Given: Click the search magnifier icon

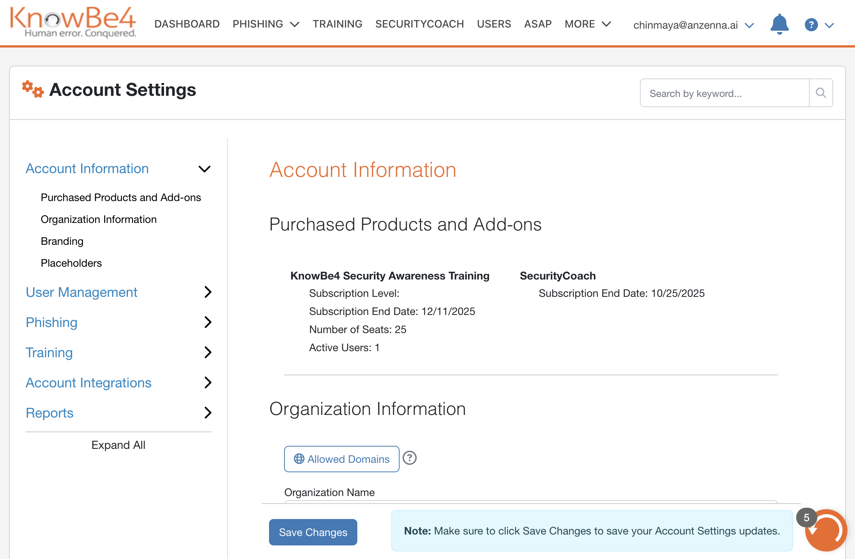Looking at the screenshot, I should 821,93.
